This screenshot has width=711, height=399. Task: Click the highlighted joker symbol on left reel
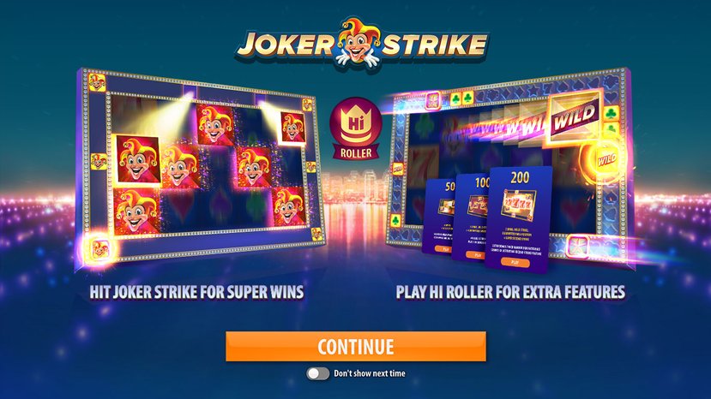click(x=138, y=160)
